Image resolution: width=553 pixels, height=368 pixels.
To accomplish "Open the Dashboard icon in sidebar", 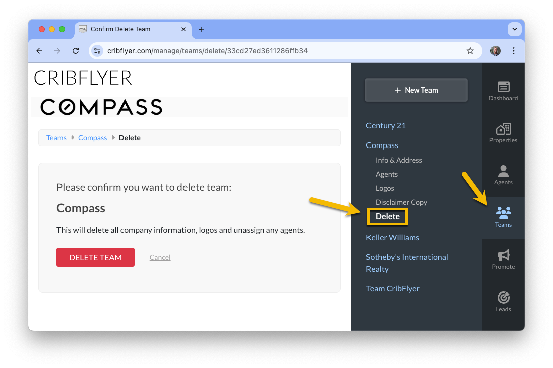I will point(503,87).
